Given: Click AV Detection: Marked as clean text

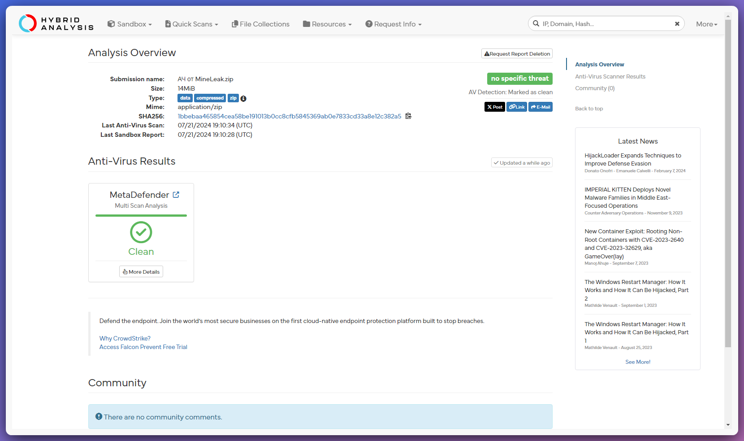Looking at the screenshot, I should click(510, 92).
